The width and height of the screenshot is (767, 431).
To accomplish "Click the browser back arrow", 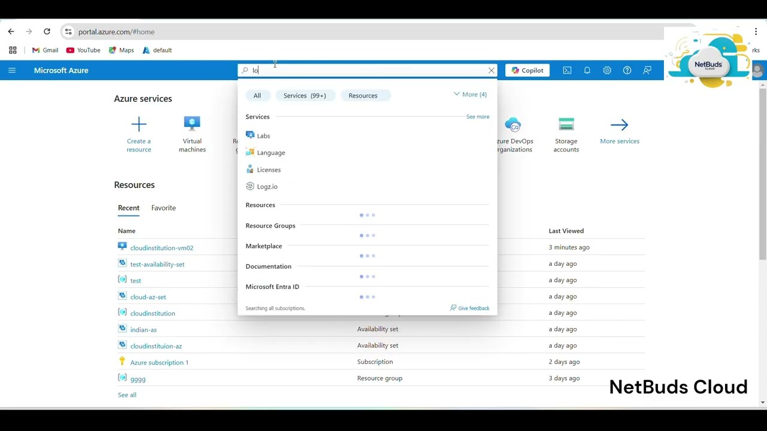I will [x=11, y=32].
